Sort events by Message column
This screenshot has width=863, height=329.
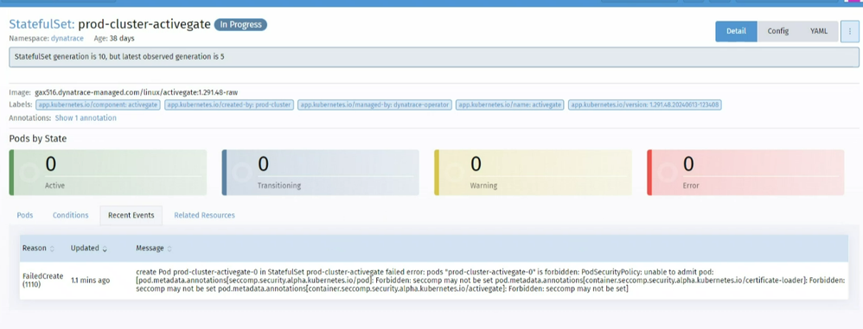point(154,248)
